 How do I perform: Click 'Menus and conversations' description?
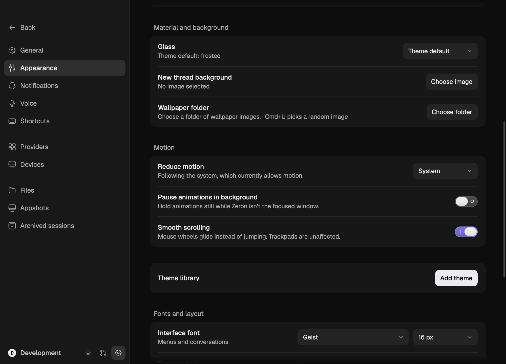coord(193,342)
